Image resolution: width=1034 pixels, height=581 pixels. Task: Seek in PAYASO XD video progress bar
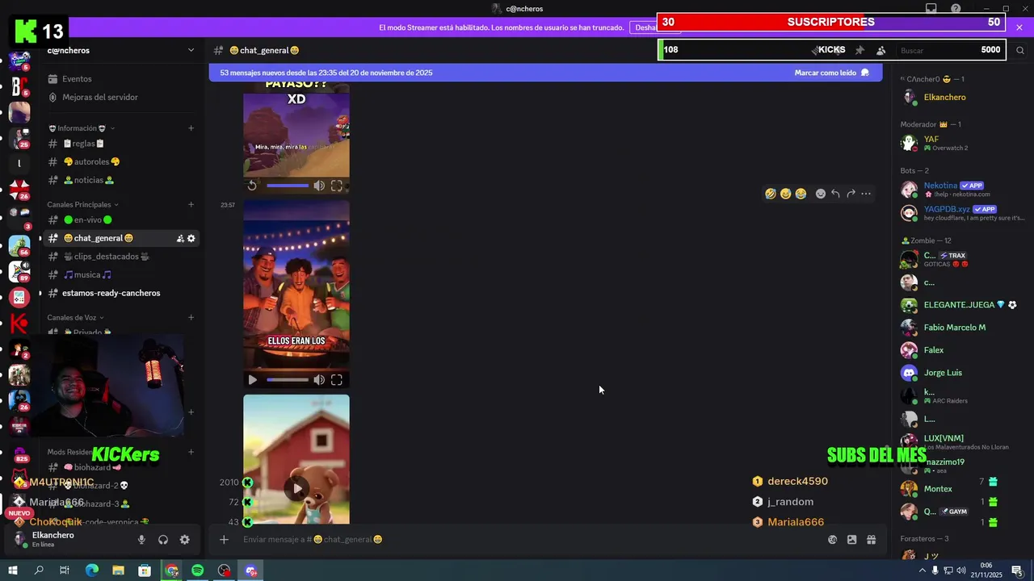click(288, 186)
